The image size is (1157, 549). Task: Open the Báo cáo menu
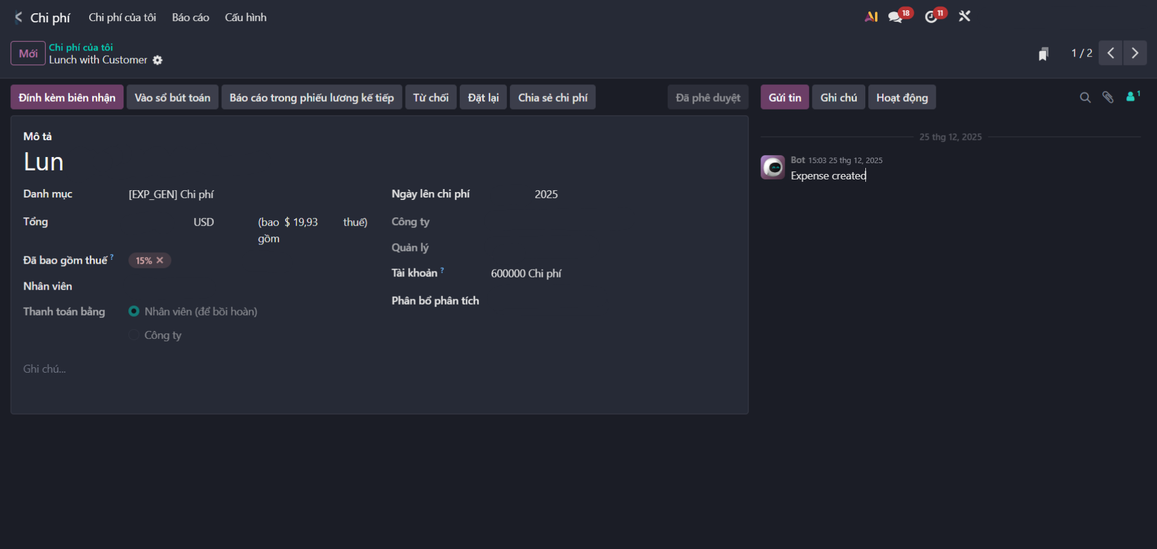(190, 17)
